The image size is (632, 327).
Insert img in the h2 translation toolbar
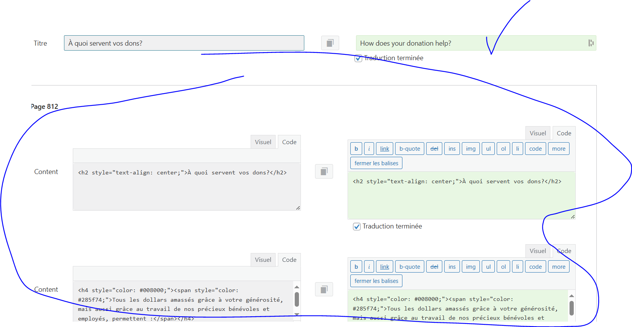coord(471,149)
